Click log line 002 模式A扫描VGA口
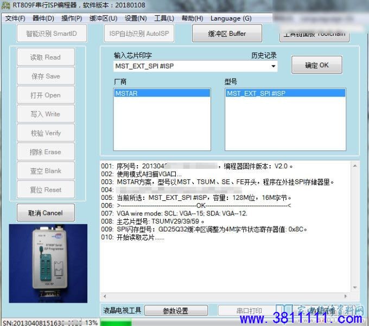 pos(142,174)
